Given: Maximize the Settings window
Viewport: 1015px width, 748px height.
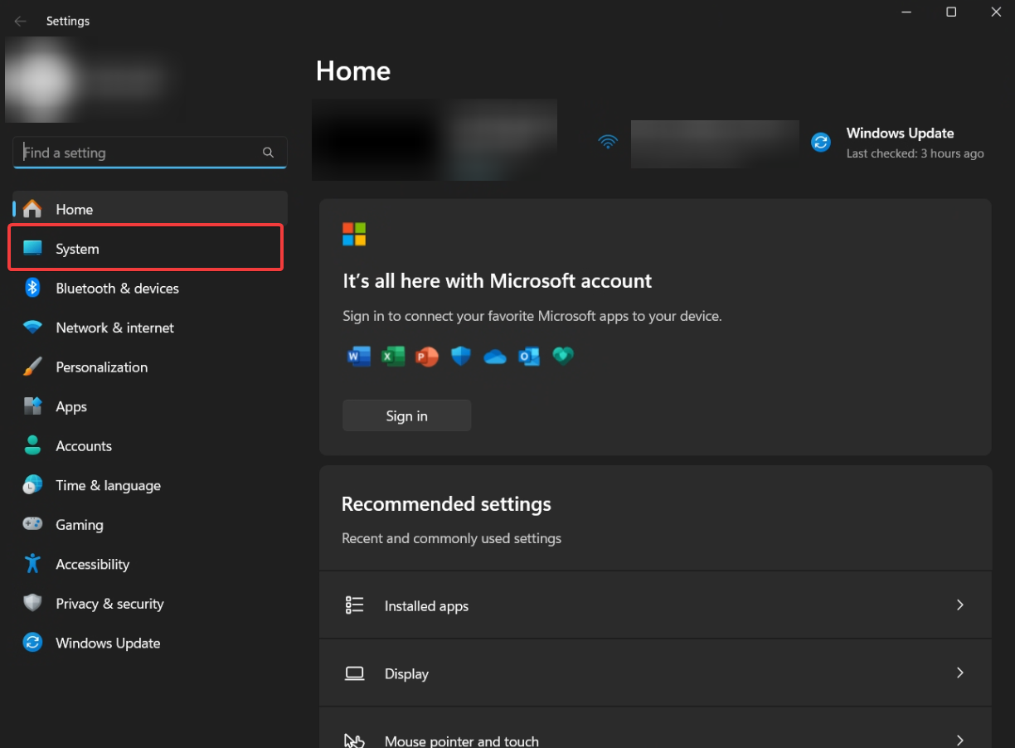Looking at the screenshot, I should [x=951, y=12].
